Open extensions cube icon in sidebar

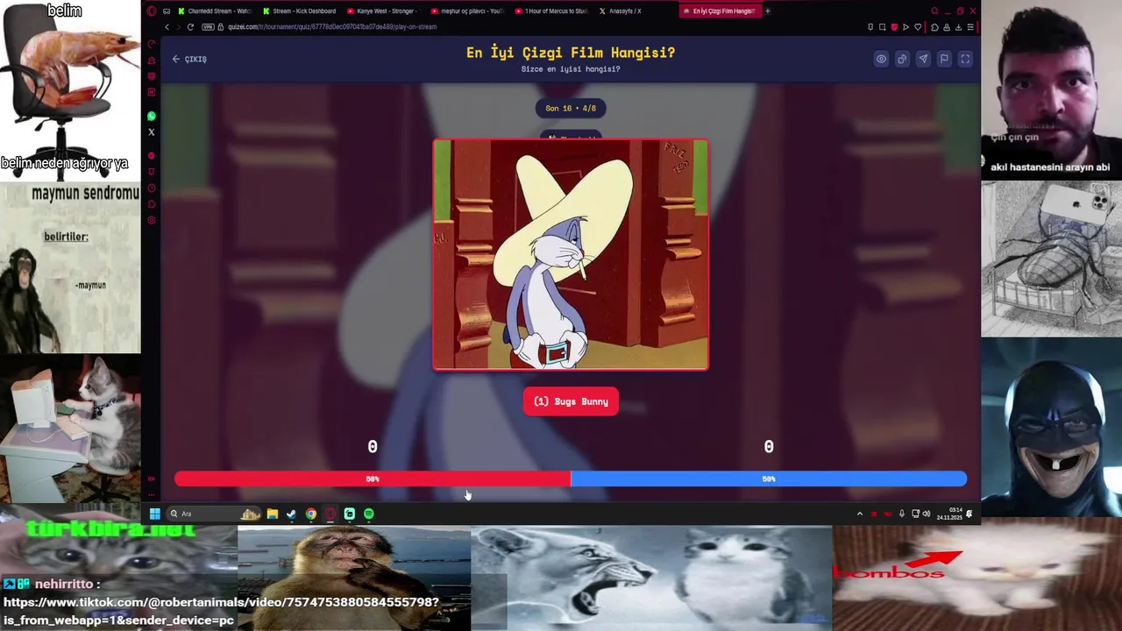[x=152, y=204]
